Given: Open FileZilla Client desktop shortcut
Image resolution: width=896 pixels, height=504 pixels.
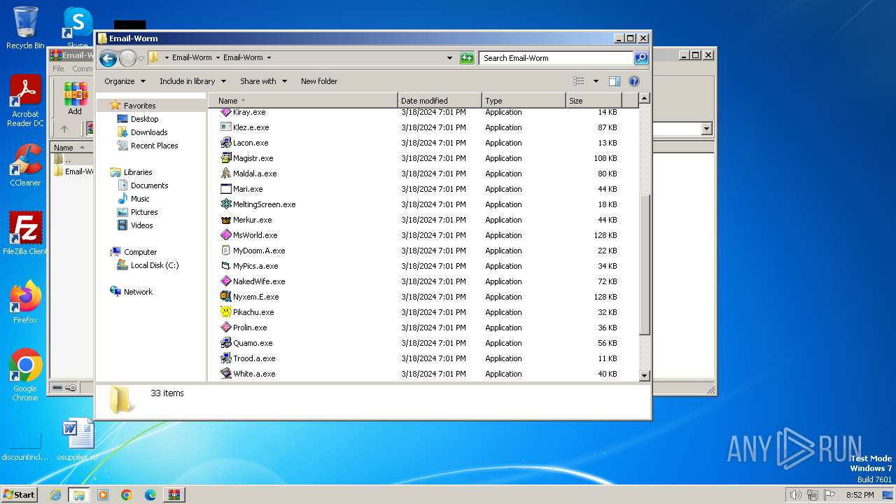Looking at the screenshot, I should tap(25, 233).
